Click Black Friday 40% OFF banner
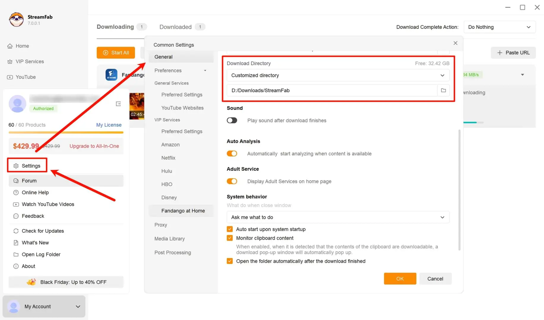The image size is (544, 320). (x=66, y=282)
